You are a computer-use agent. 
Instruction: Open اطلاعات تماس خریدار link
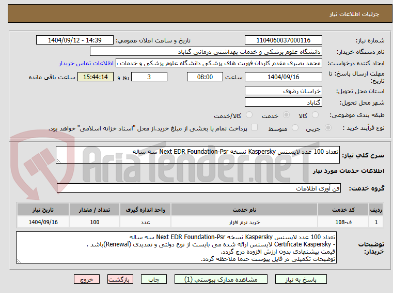tap(86, 63)
